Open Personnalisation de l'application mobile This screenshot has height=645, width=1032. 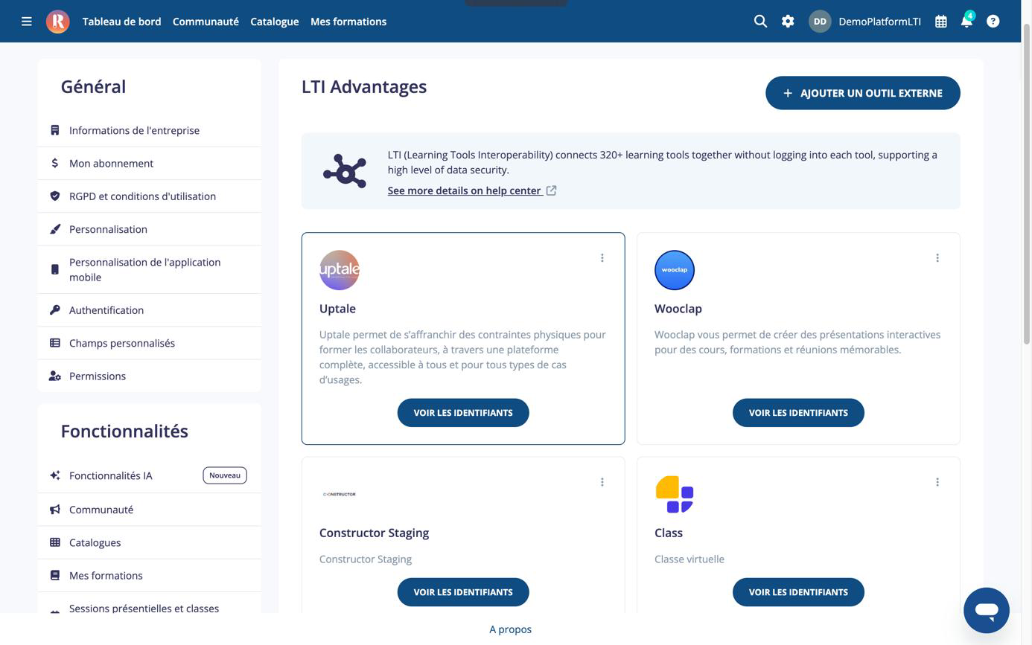150,269
